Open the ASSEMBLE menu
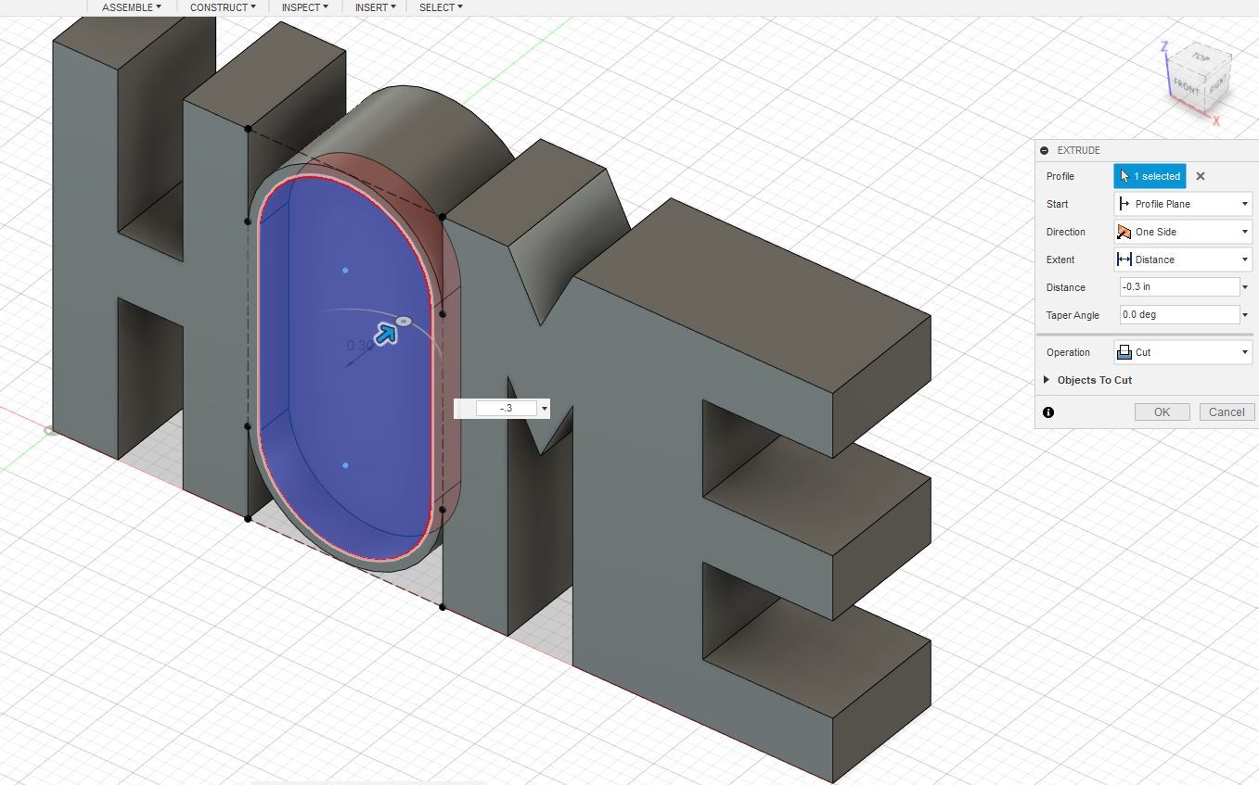This screenshot has width=1259, height=785. [131, 7]
